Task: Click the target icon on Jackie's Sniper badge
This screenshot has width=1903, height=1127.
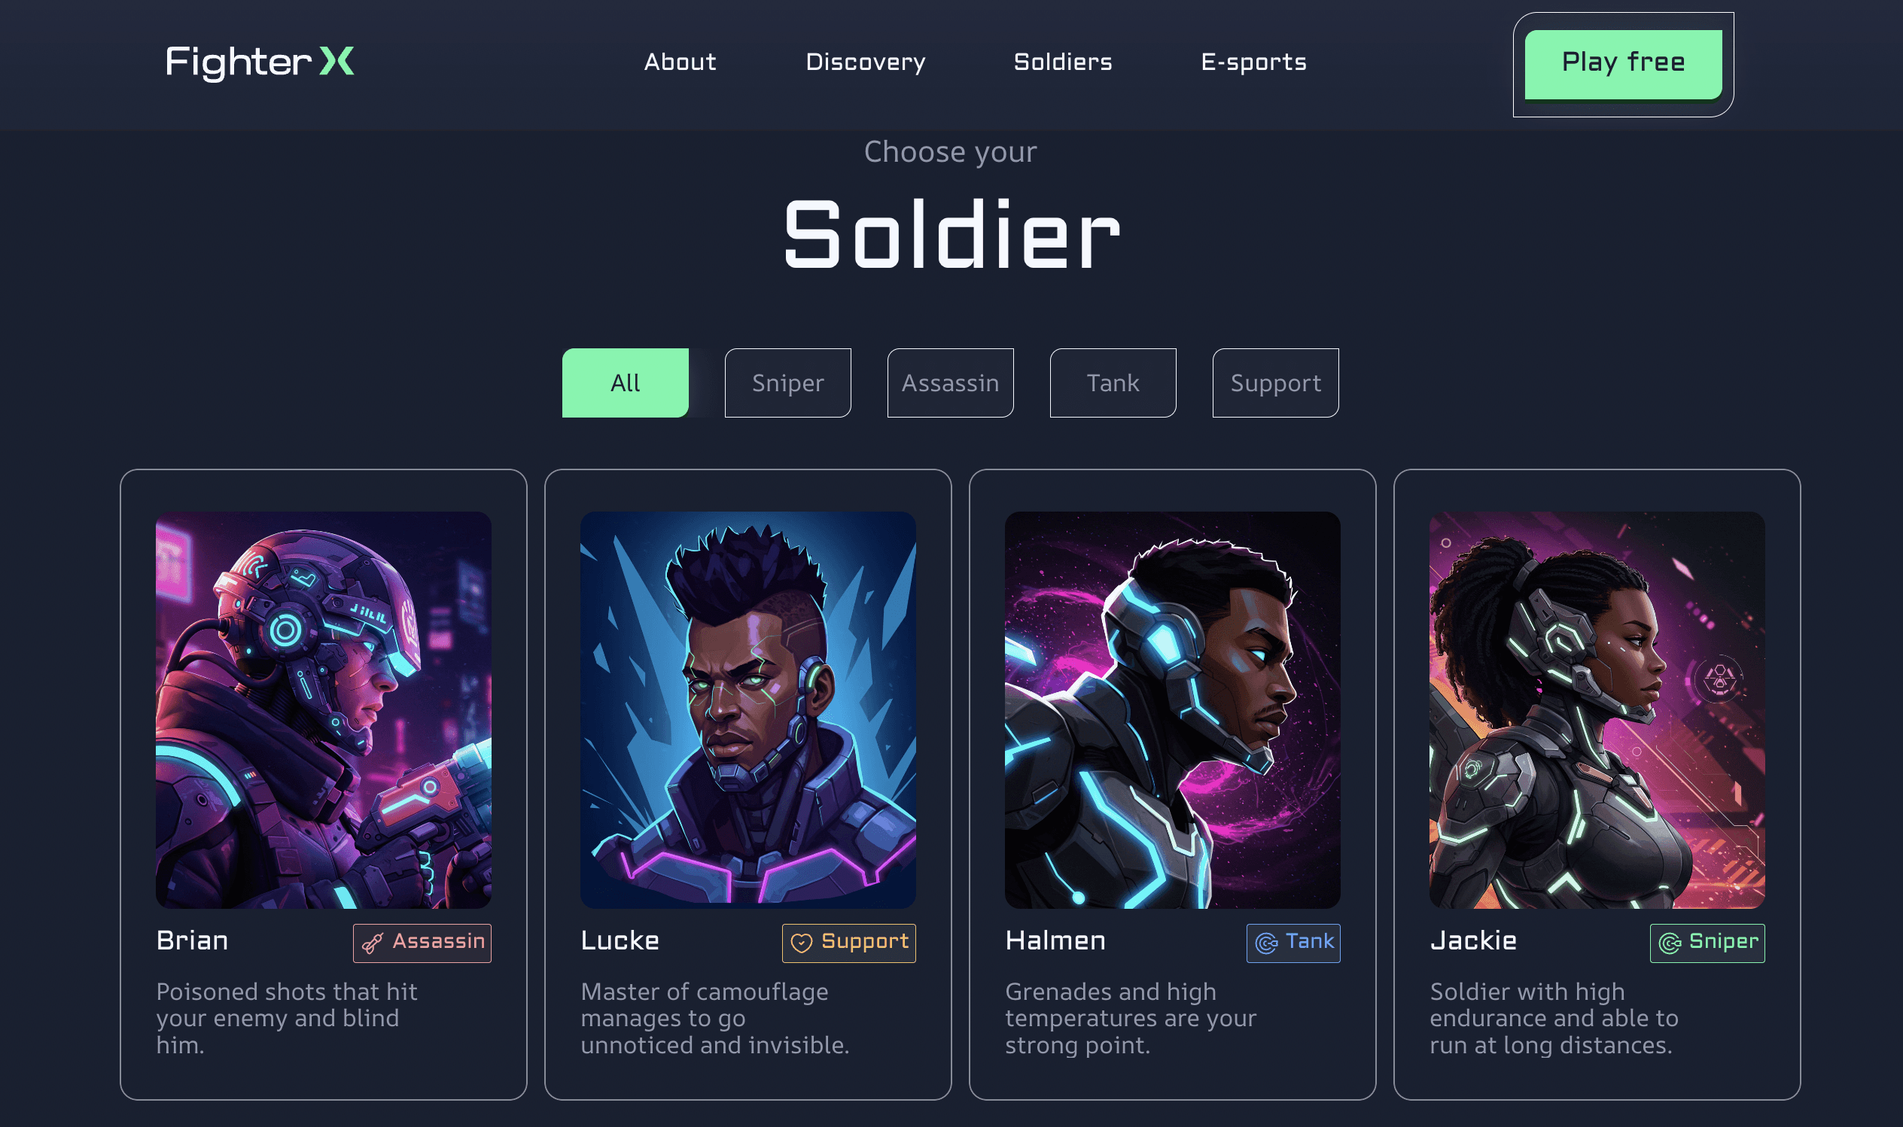Action: (1670, 943)
